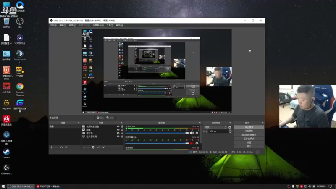Add a new source with the plus icon

[84, 147]
